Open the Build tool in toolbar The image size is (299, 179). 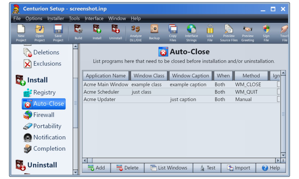pos(78,33)
